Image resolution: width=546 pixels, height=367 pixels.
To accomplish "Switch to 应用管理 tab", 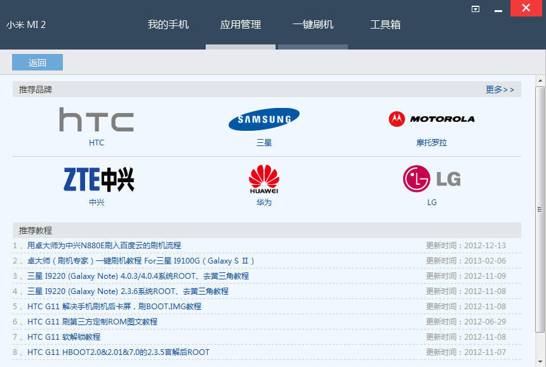I will (x=241, y=24).
